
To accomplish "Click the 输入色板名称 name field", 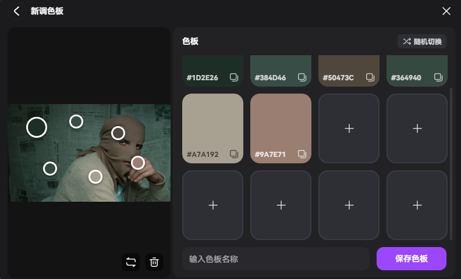I will [276, 259].
